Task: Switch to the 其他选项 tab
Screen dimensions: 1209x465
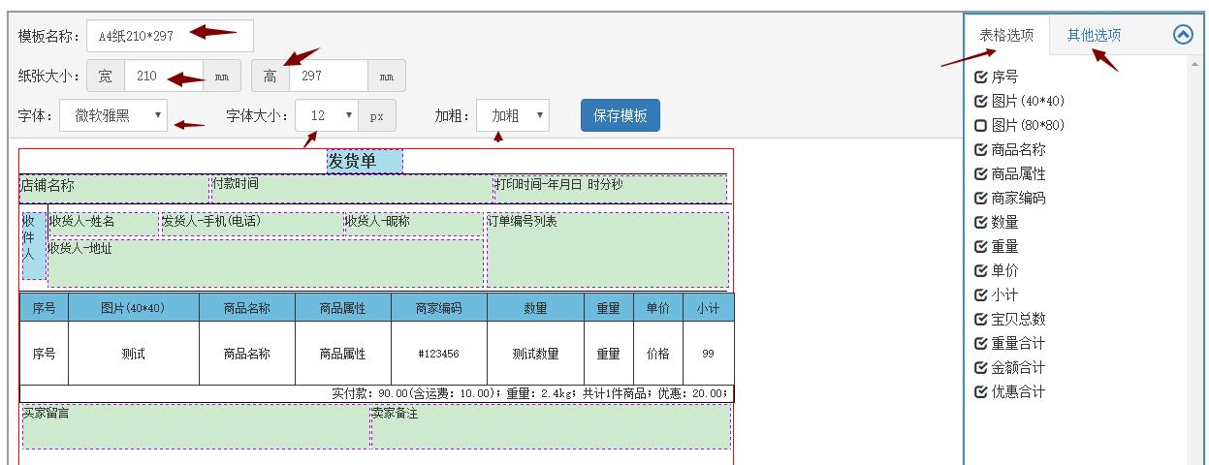Action: tap(1094, 36)
